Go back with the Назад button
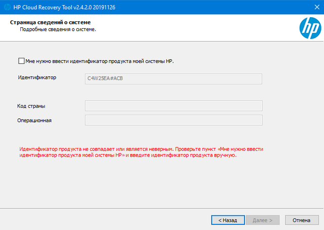 click(x=228, y=220)
